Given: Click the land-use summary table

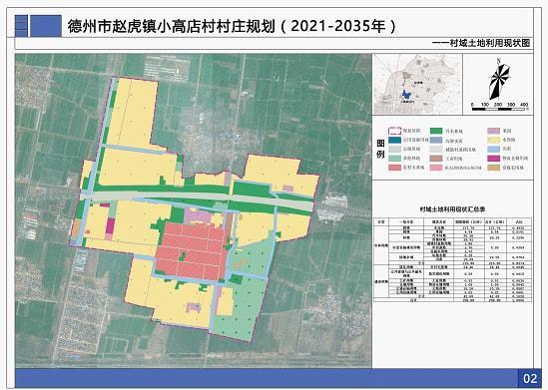Looking at the screenshot, I should 453,260.
